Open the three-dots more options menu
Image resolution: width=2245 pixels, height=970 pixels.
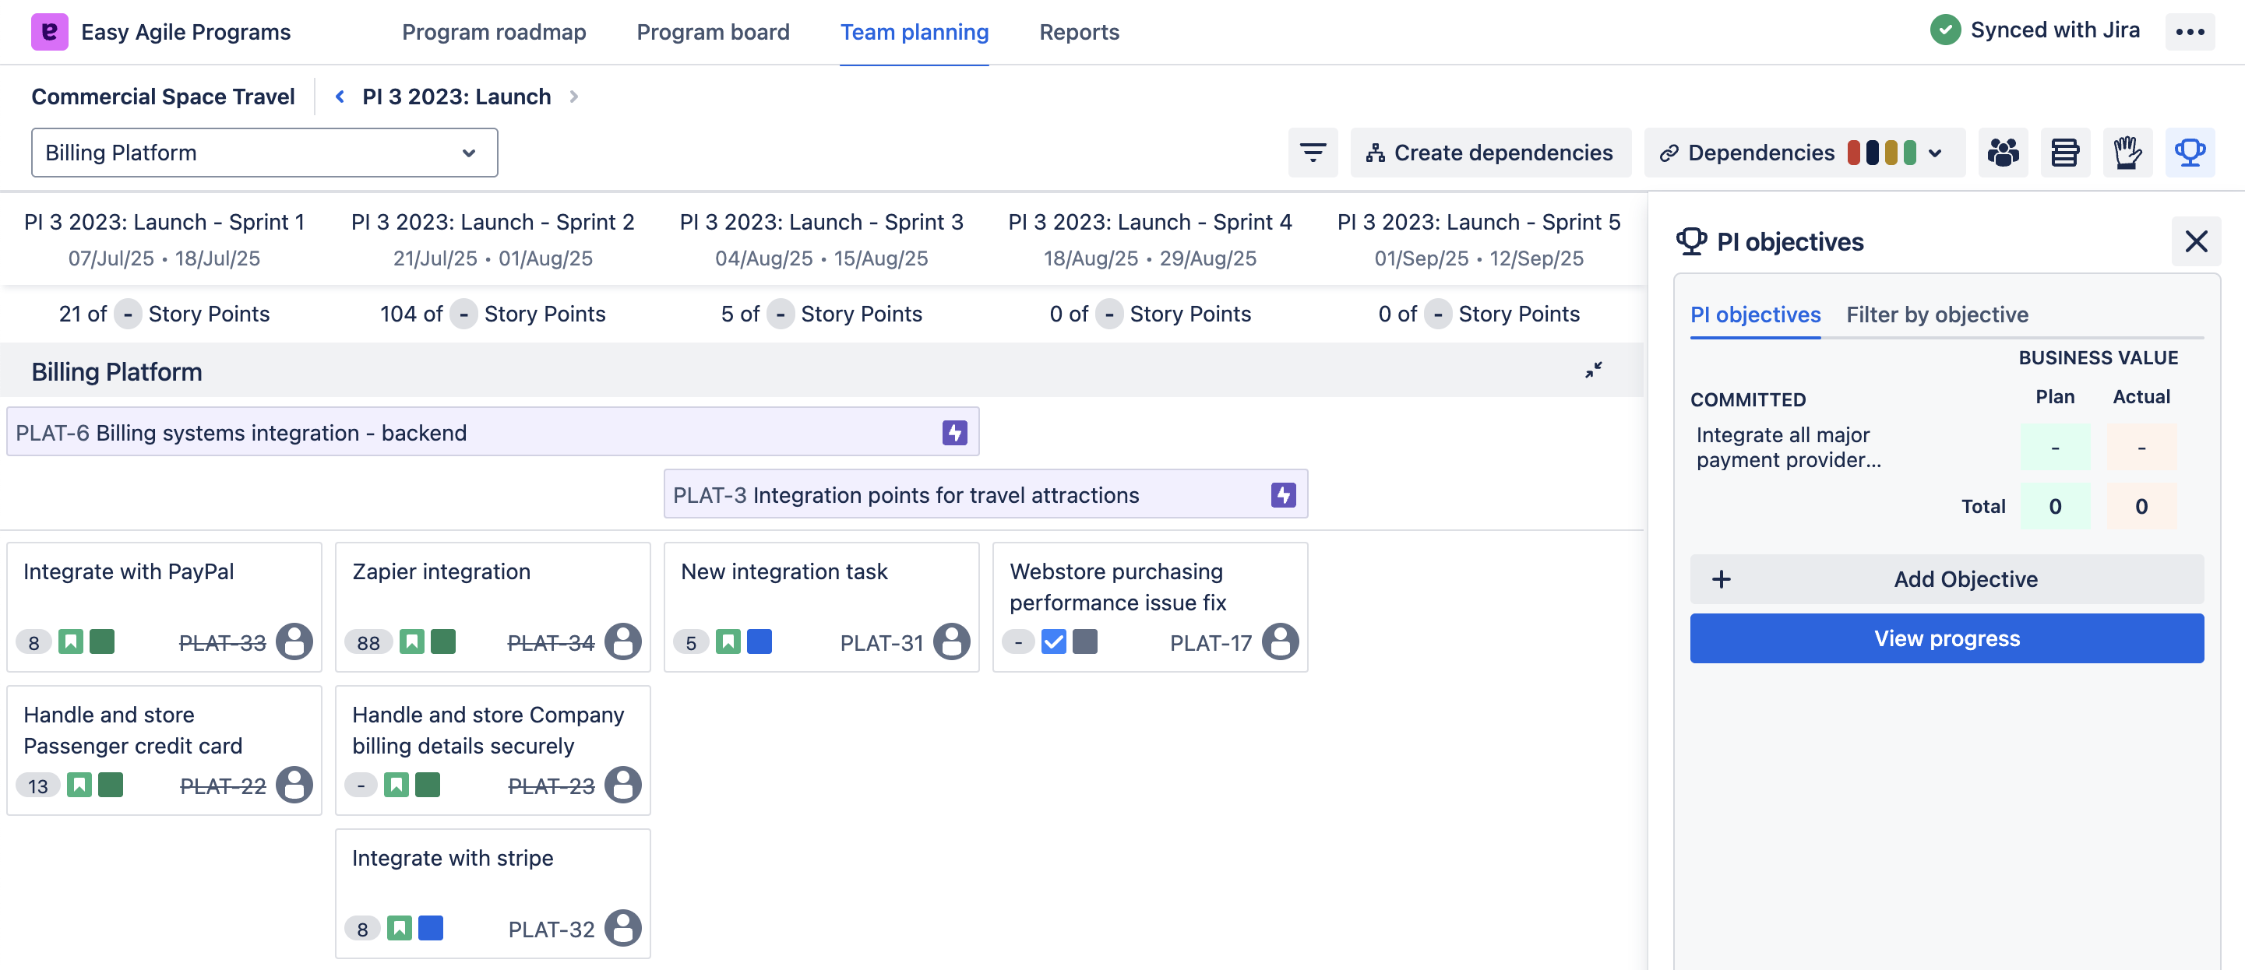(x=2189, y=32)
